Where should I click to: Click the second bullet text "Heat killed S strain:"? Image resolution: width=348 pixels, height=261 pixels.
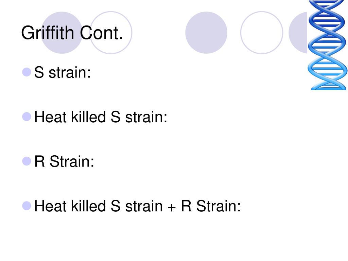point(101,117)
